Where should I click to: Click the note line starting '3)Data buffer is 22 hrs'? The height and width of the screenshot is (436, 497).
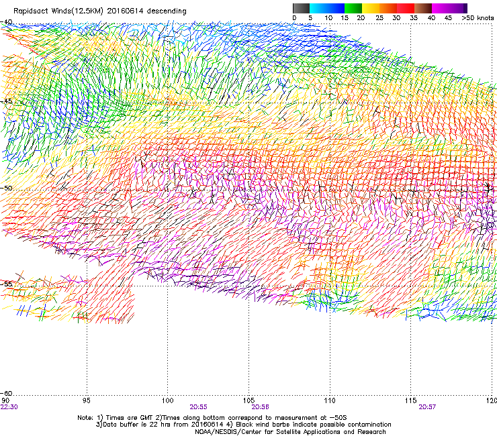click(x=243, y=425)
